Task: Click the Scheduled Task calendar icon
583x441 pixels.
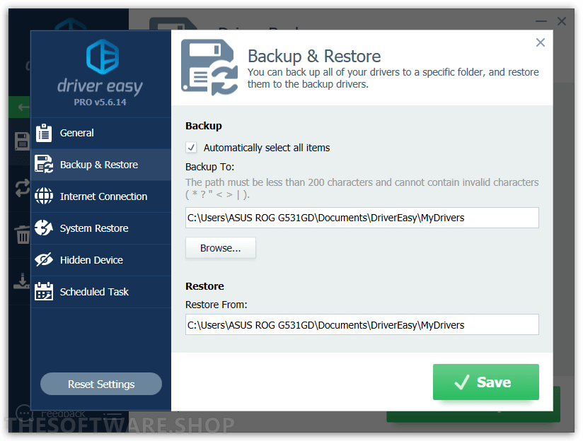Action: [x=44, y=291]
